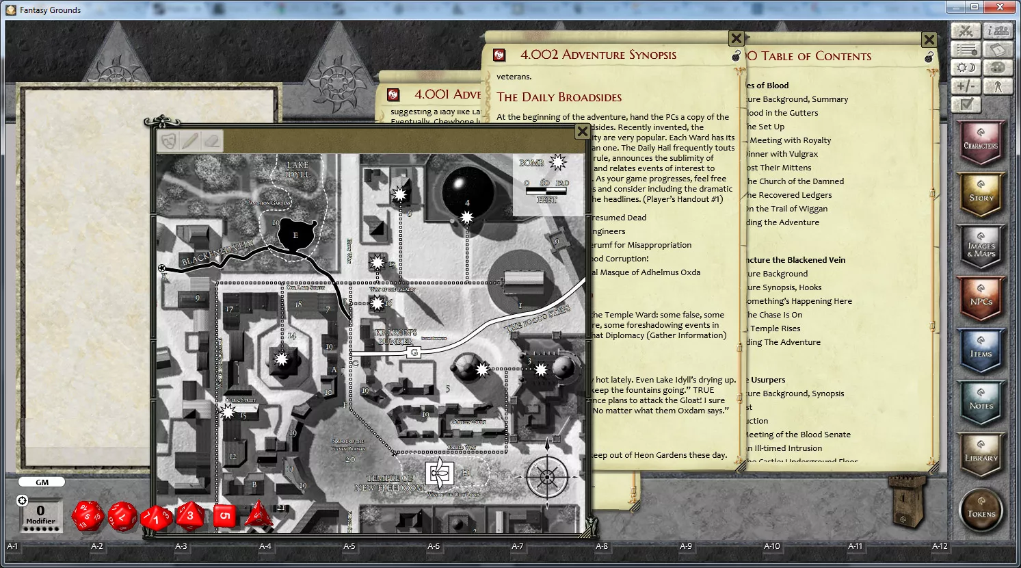Select the GM identity label
Viewport: 1021px width, 568px height.
pos(42,482)
